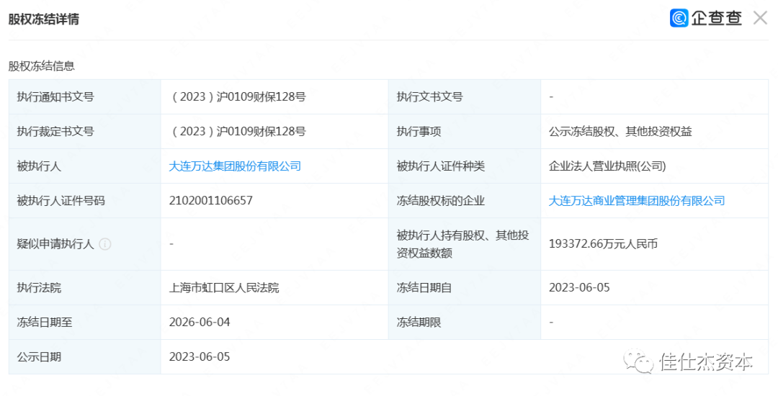The image size is (778, 396).
Task: Select the ID number 2102001106657
Action: pos(211,201)
